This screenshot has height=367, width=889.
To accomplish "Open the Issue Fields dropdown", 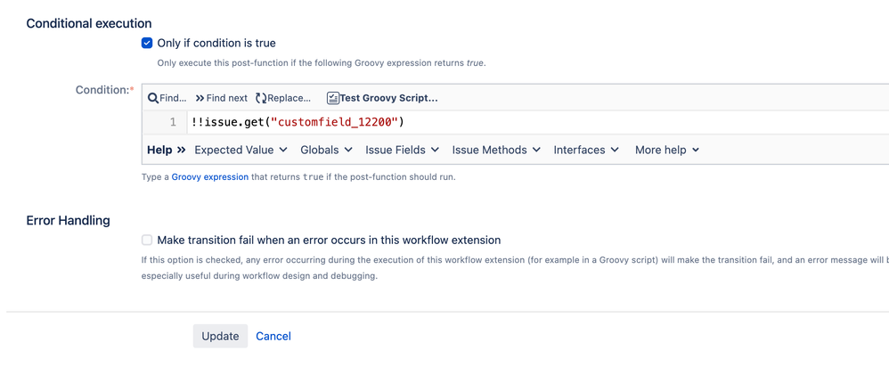I will (402, 150).
